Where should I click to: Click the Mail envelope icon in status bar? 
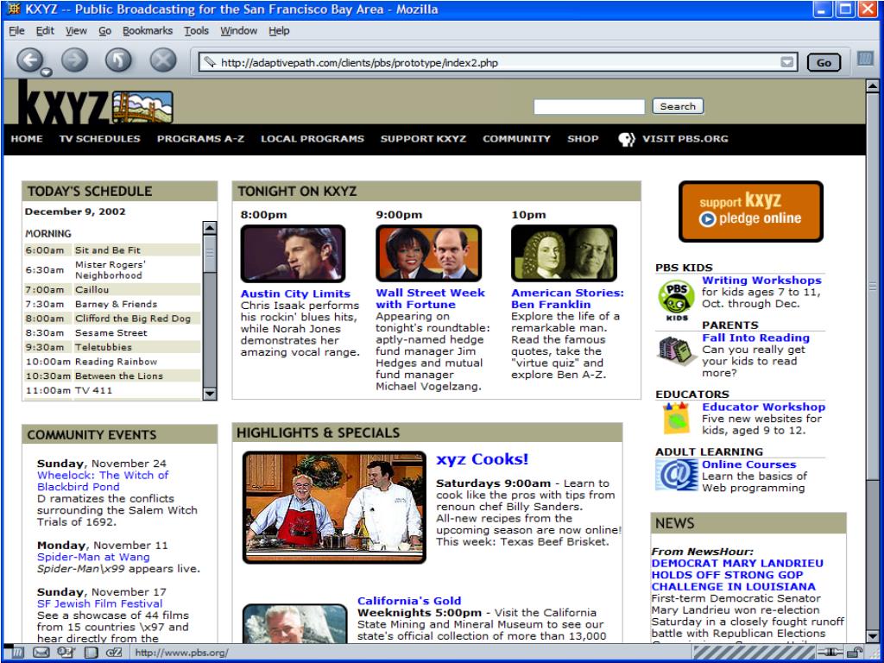[41, 653]
